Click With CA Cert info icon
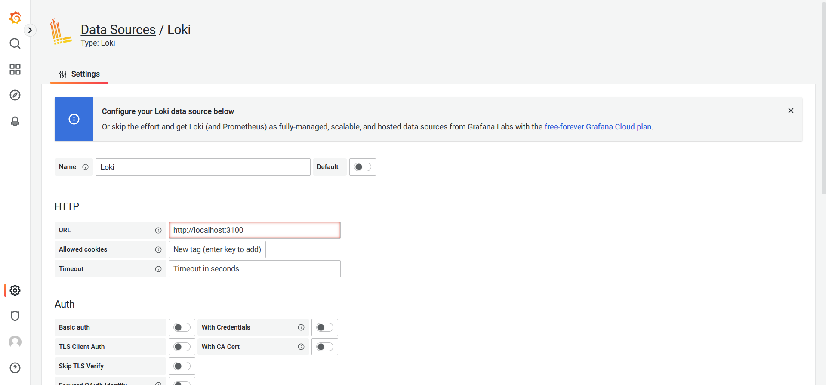The image size is (826, 385). point(301,347)
